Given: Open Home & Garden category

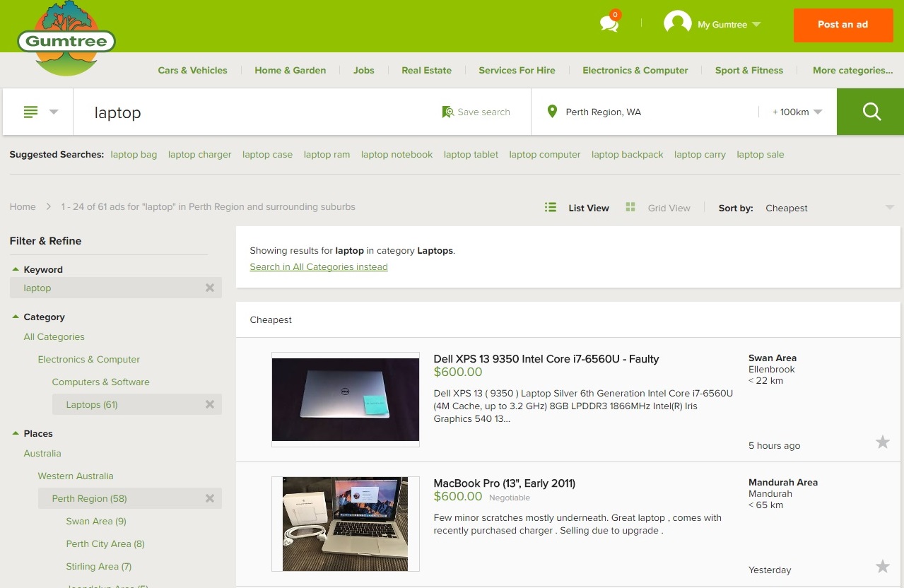Looking at the screenshot, I should 290,70.
